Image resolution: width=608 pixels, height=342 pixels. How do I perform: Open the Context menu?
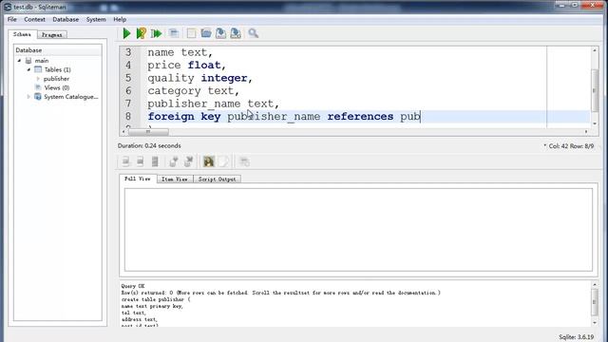(x=34, y=19)
